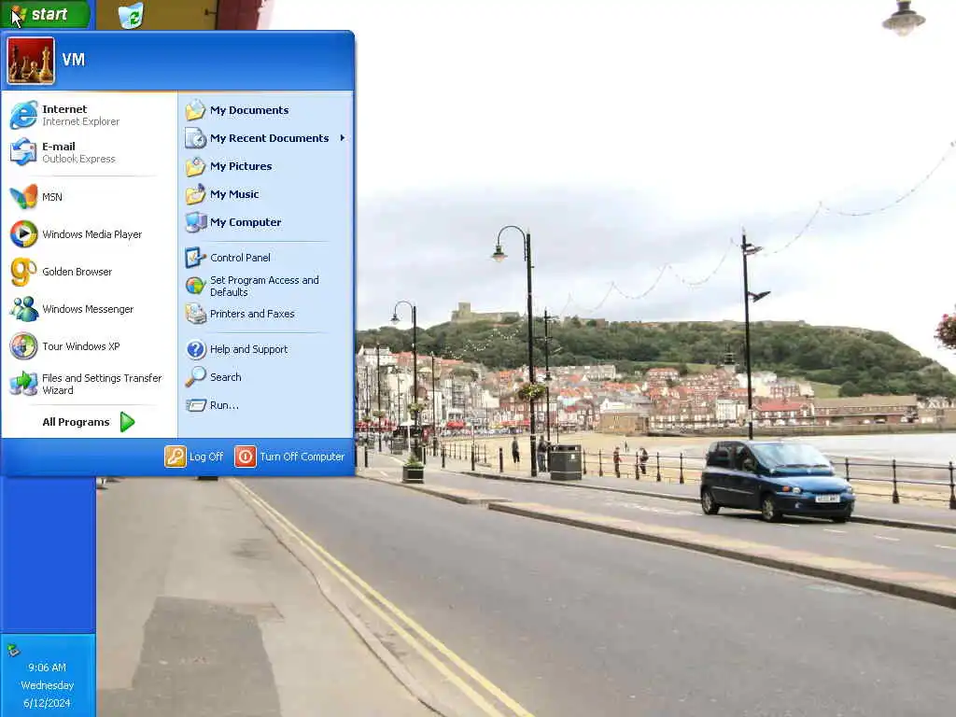Screen dimensions: 956x717
Task: Click the Search magnifier icon
Action: point(195,377)
